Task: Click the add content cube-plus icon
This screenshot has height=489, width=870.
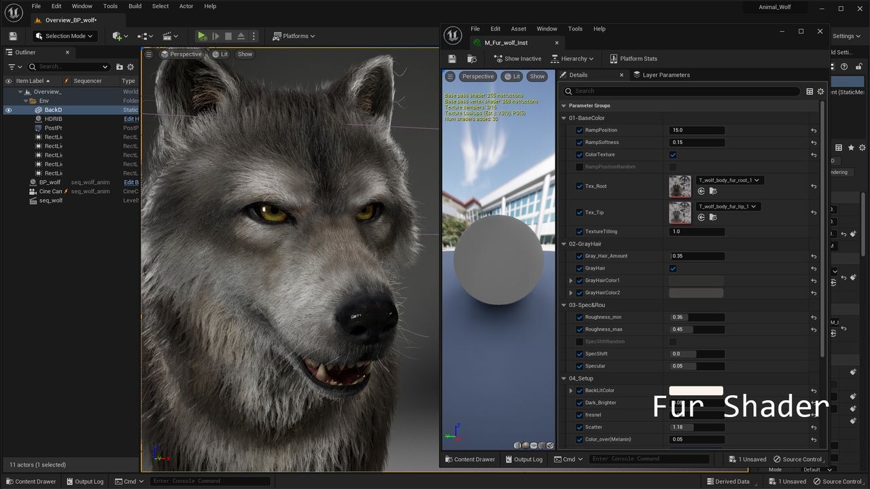Action: pos(118,36)
